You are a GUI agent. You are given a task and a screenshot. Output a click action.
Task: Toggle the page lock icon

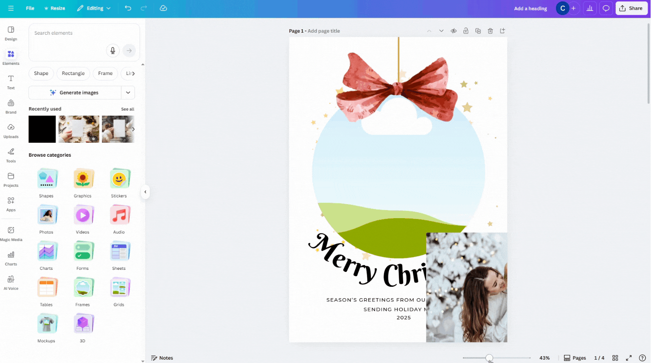(x=466, y=31)
